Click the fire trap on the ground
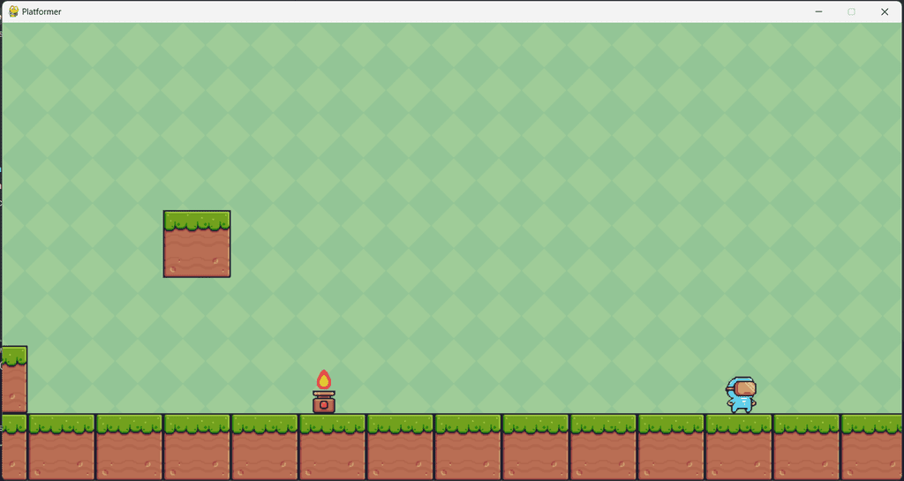Screen dimensions: 904x481 coord(324,391)
